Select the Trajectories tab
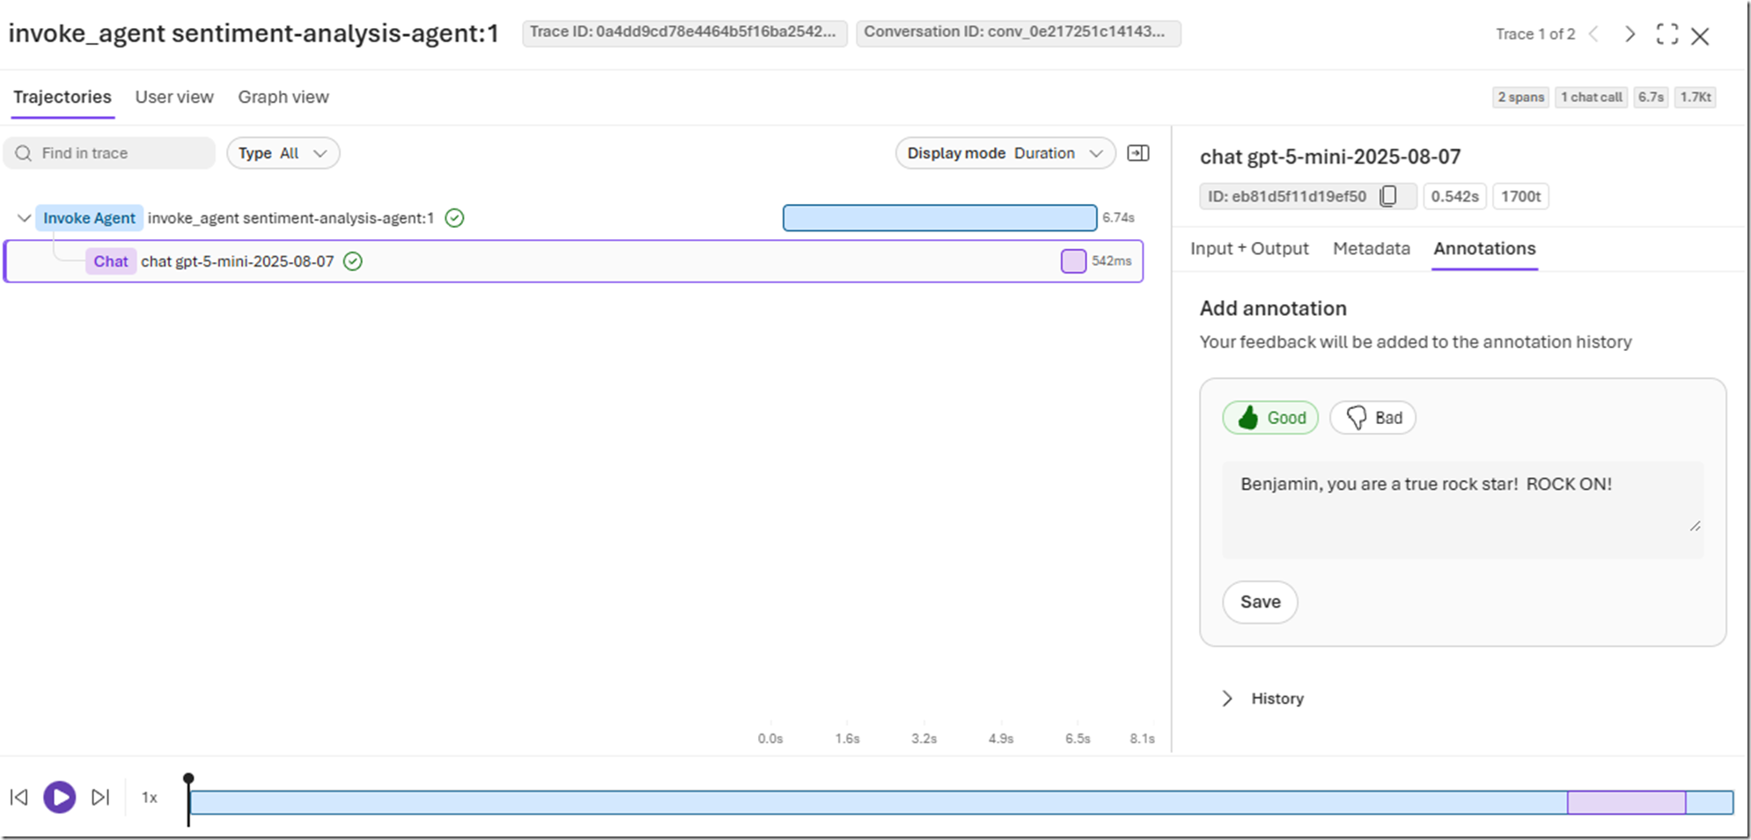Screen dimensions: 1751x840 [x=63, y=97]
